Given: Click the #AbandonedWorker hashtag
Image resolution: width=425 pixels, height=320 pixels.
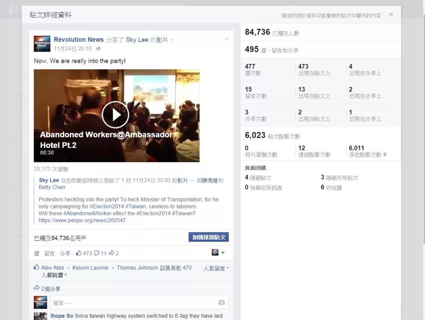Looking at the screenshot, I should (87, 213).
